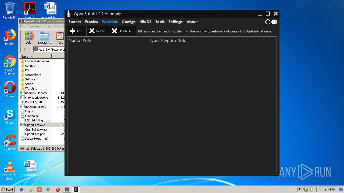Show hidden system tray icons

[300, 189]
